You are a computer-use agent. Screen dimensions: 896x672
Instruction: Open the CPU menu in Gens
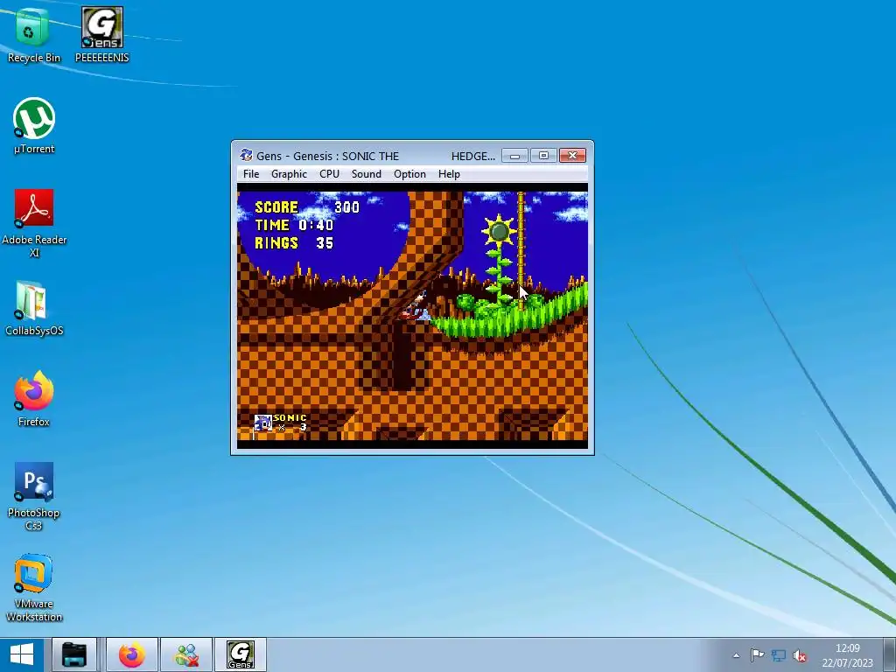(329, 174)
